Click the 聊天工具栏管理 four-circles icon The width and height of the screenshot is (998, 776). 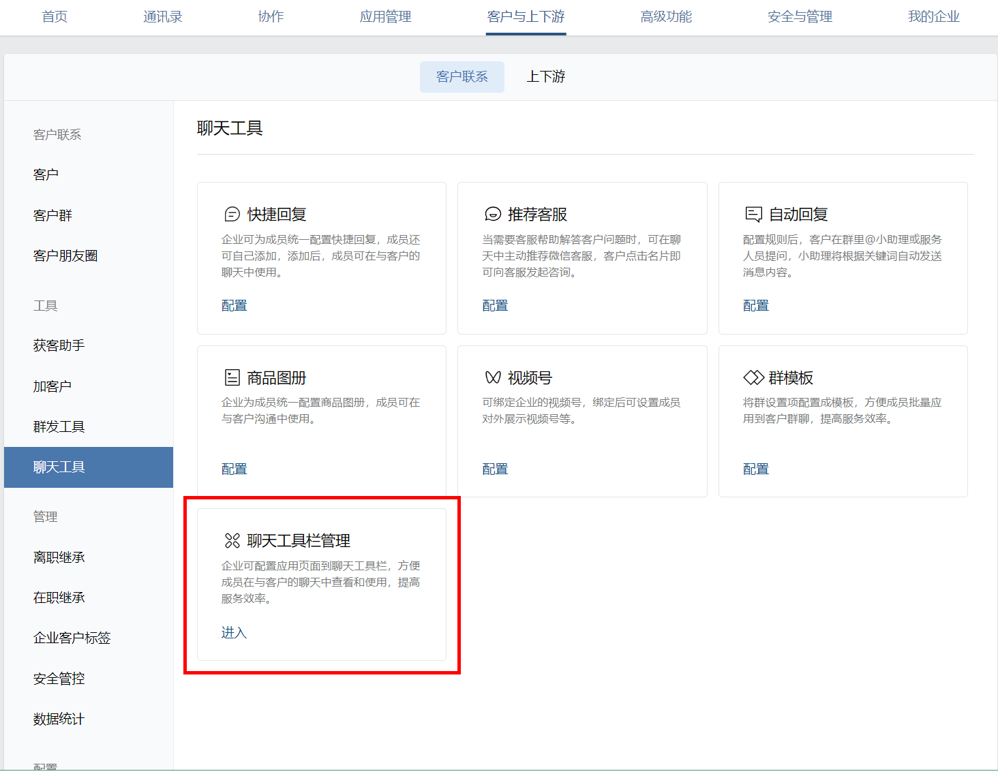[232, 540]
